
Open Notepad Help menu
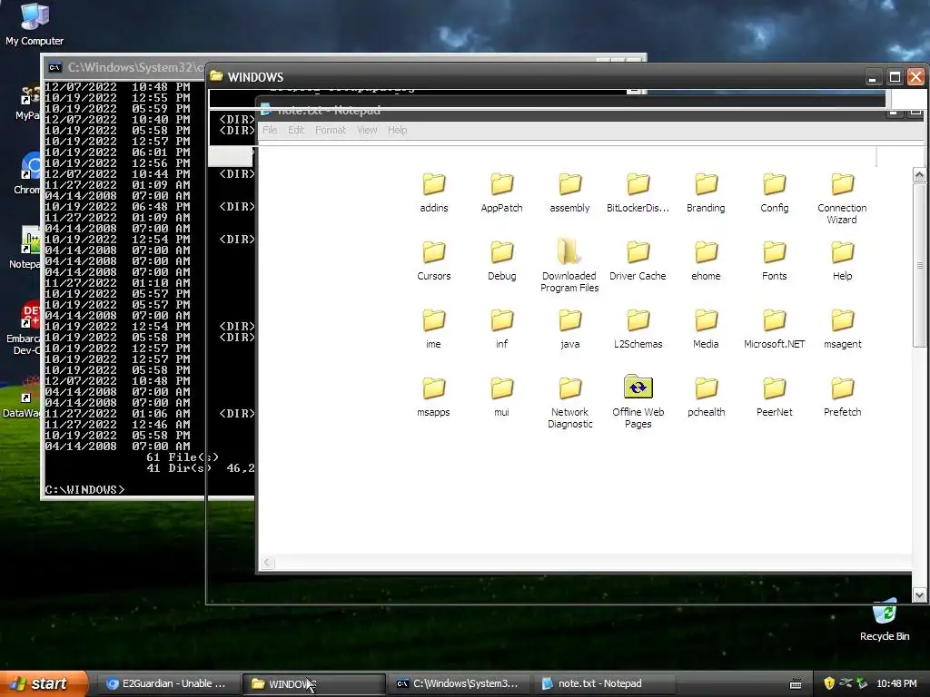click(398, 130)
